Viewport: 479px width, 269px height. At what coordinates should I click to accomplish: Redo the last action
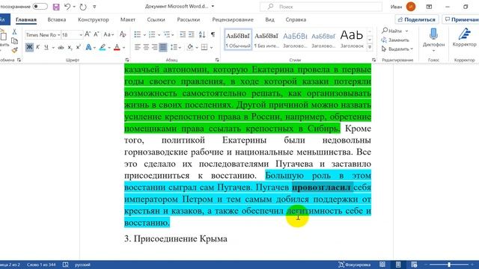click(x=83, y=7)
